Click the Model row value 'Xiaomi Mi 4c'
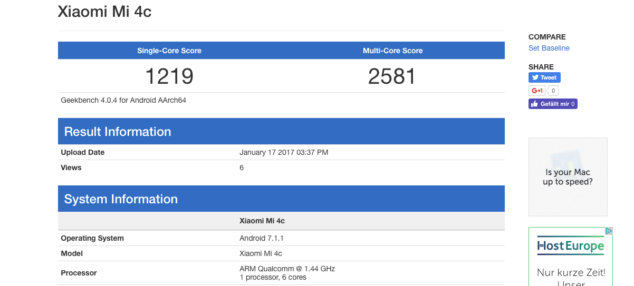This screenshot has height=286, width=634. point(261,253)
